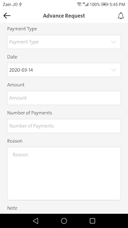Tap the Android home circle button
The width and height of the screenshot is (128, 228).
coord(64,221)
